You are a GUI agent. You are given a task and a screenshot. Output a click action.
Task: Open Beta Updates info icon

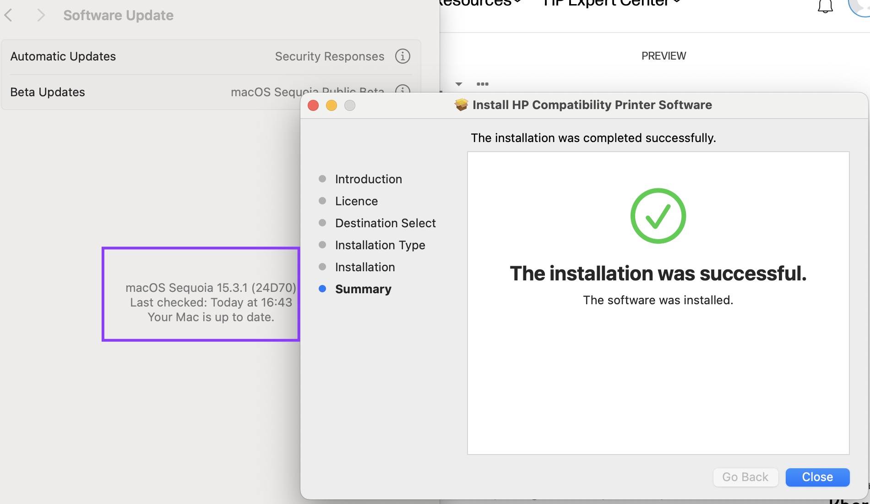tap(402, 88)
